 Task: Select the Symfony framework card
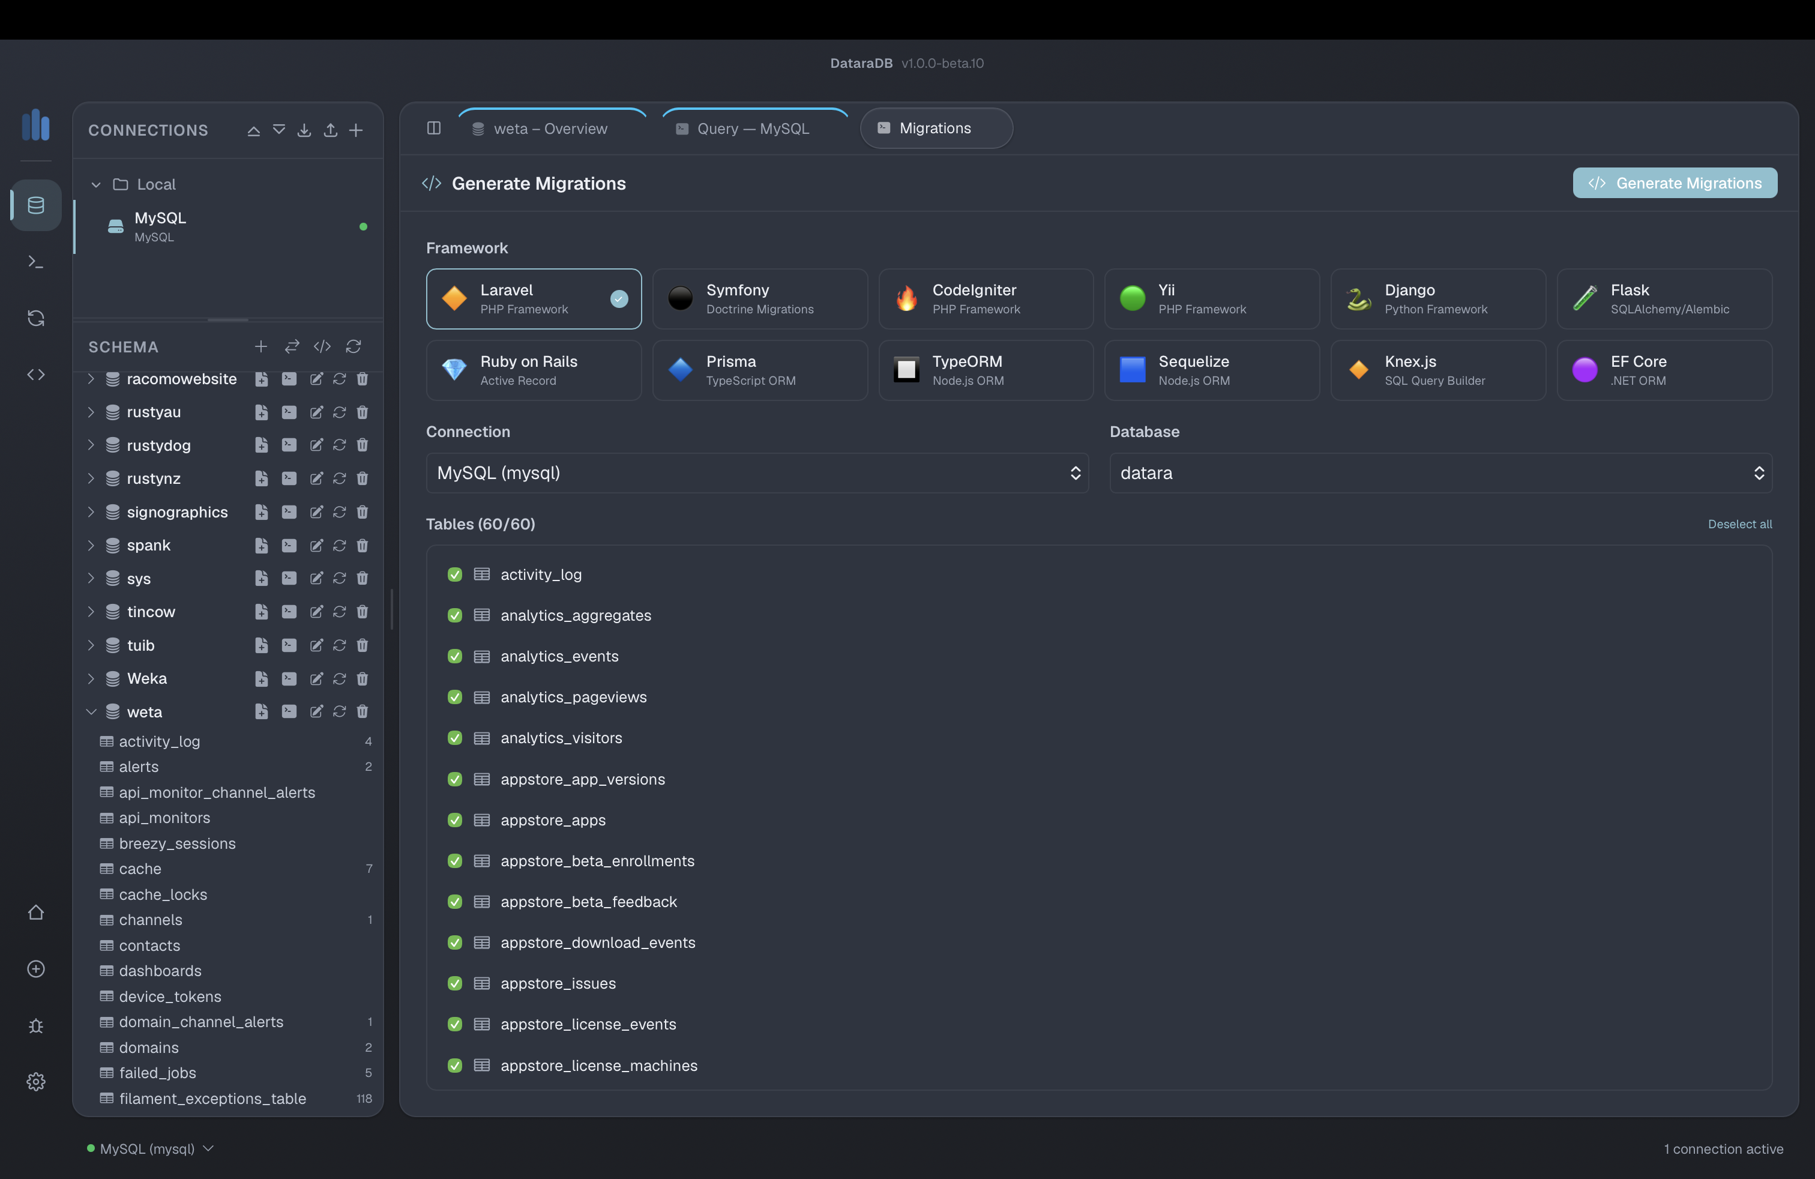coord(760,299)
